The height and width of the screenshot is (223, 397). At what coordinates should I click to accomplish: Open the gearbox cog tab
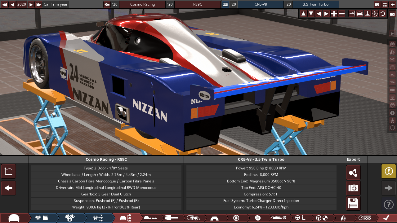click(x=214, y=218)
